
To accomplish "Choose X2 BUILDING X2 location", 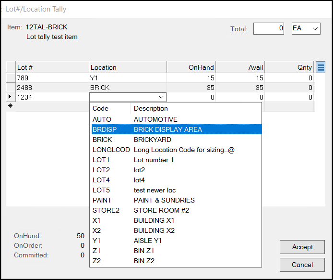I will (177, 230).
